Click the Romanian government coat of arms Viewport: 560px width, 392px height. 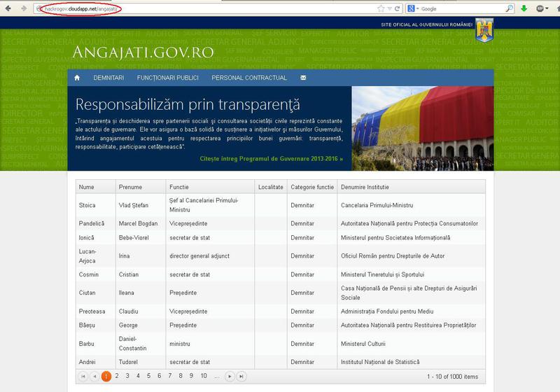click(x=484, y=30)
